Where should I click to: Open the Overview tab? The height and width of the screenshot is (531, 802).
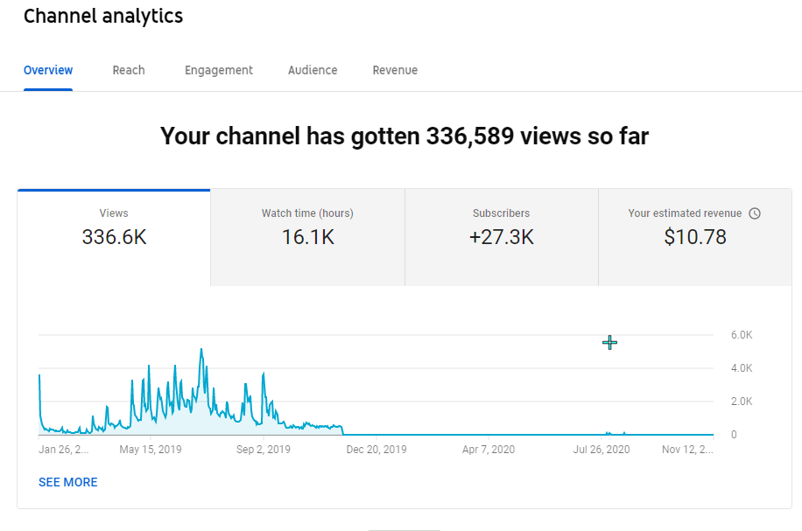pos(48,70)
